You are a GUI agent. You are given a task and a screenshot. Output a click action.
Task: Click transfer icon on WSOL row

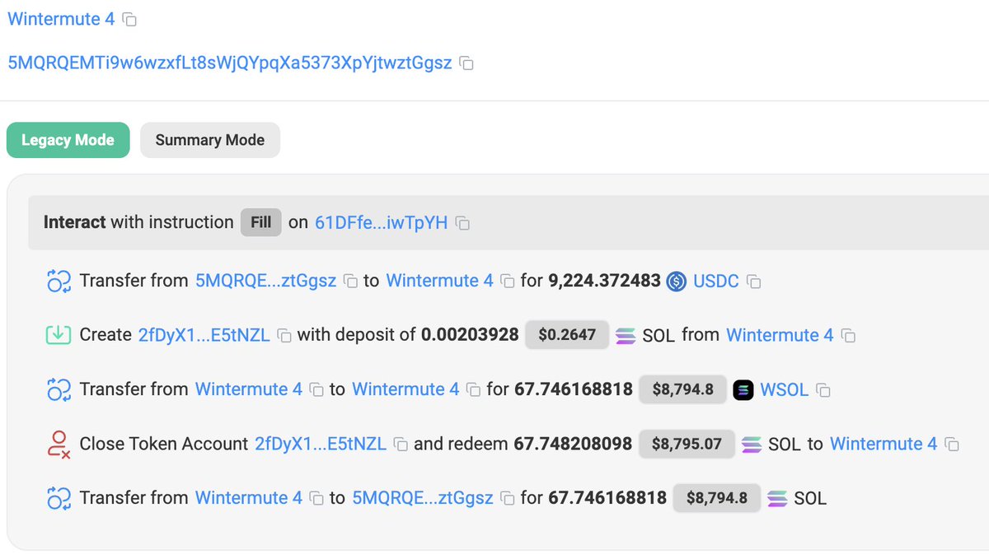pyautogui.click(x=59, y=390)
